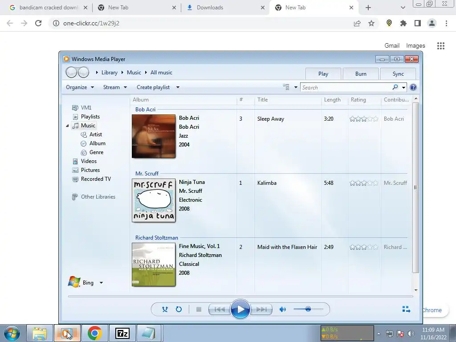This screenshot has width=456, height=342.
Task: Click the search magnifier icon
Action: [x=395, y=87]
